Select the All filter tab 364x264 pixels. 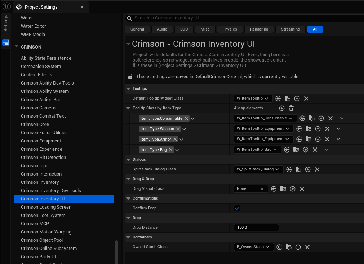[x=315, y=29]
